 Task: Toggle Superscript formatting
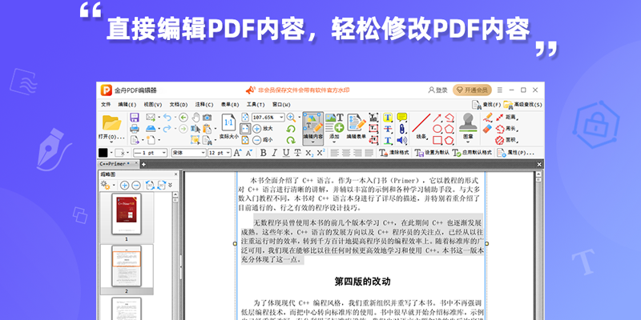[x=321, y=153]
